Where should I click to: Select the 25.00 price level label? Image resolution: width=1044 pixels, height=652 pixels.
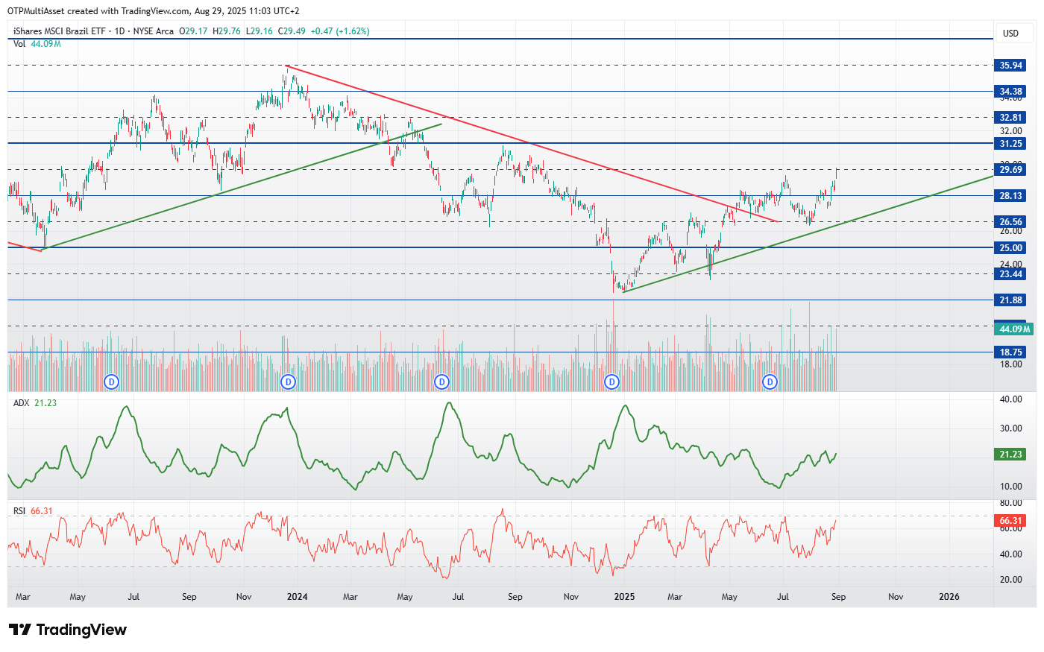point(1010,248)
